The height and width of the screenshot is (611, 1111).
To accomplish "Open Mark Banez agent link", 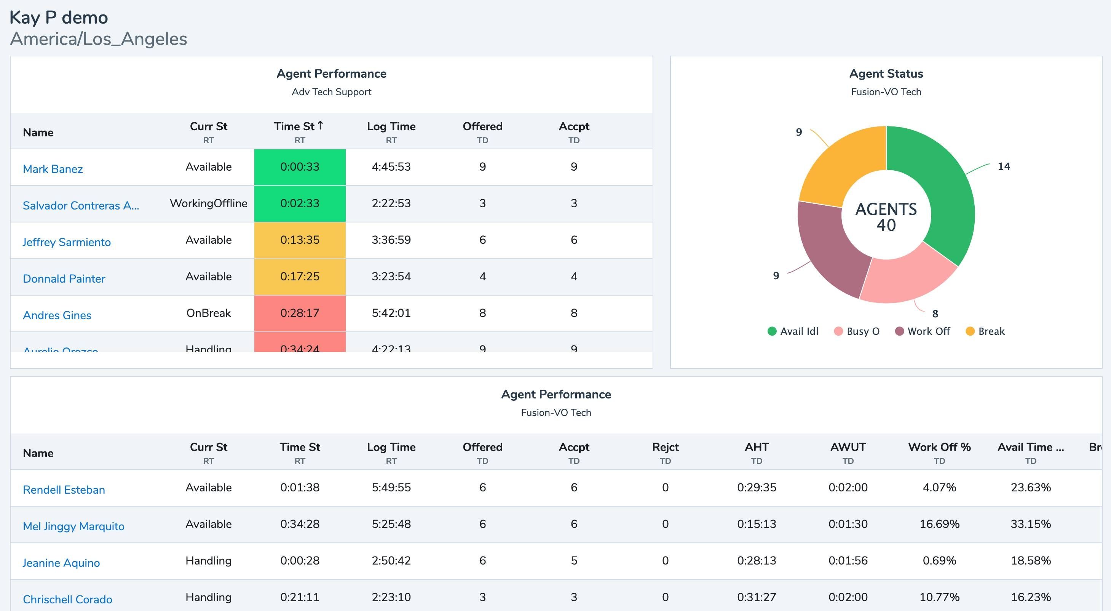I will [53, 169].
